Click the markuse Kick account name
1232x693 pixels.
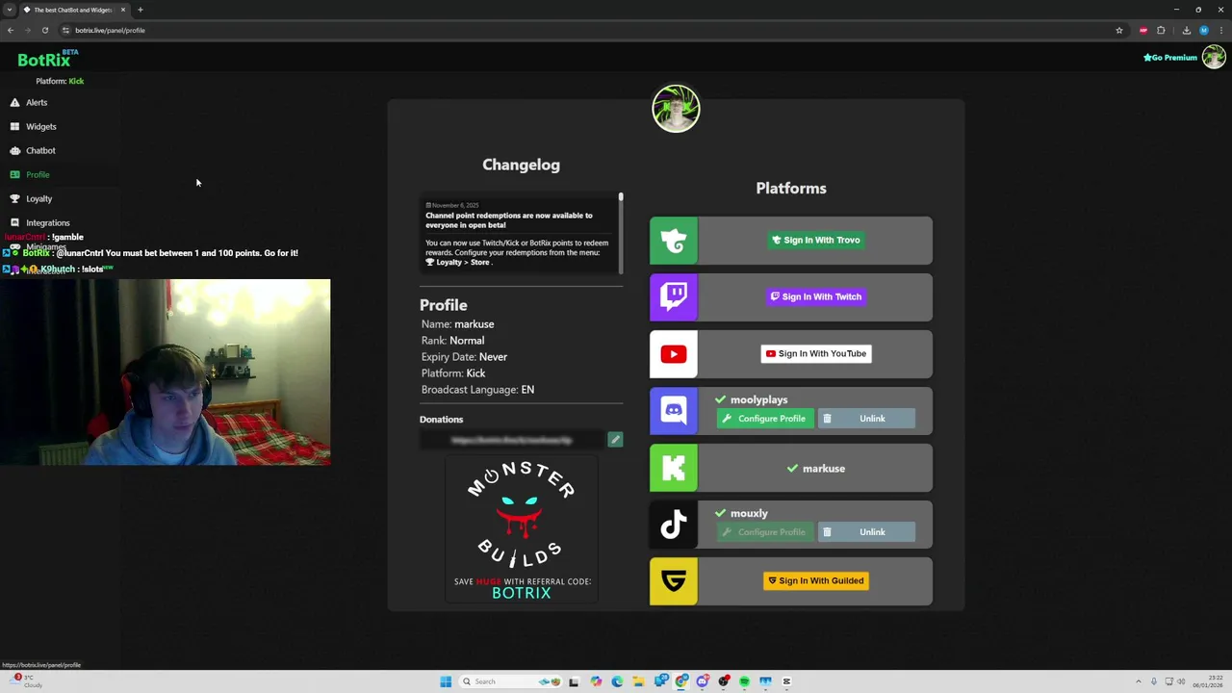(824, 469)
